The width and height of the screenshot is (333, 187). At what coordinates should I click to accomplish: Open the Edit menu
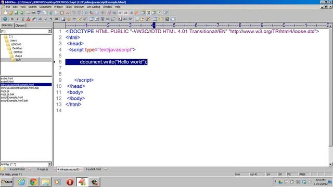point(15,7)
